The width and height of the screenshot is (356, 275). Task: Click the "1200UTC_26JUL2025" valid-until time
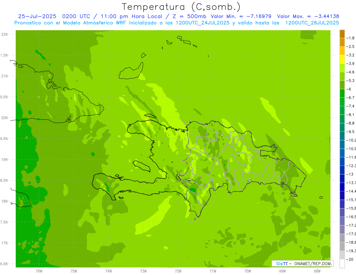click(312, 23)
